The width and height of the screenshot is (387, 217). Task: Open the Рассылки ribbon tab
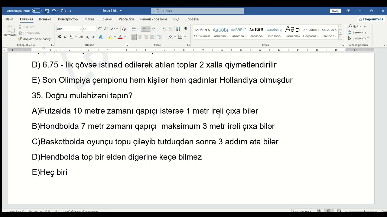pyautogui.click(x=126, y=19)
